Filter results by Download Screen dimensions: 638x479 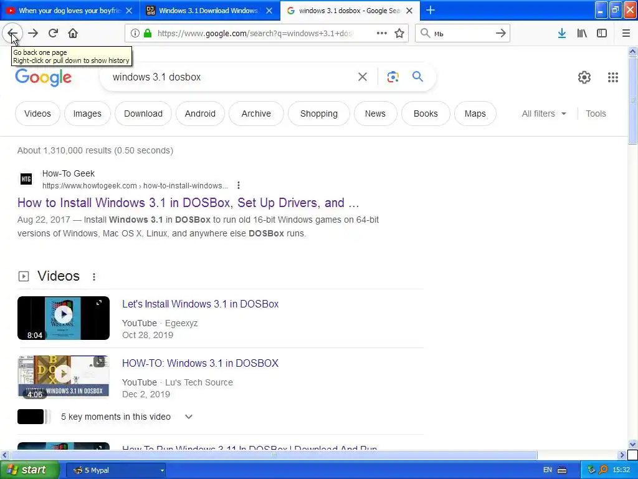[x=143, y=114]
